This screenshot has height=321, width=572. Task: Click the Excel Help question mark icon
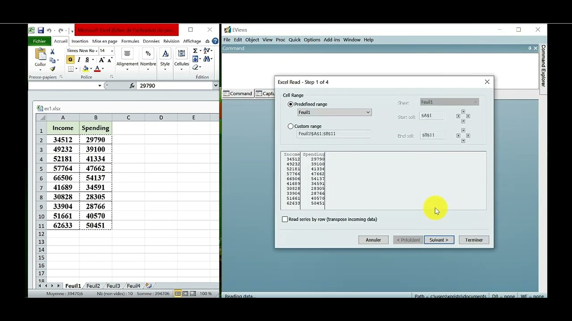pyautogui.click(x=215, y=41)
